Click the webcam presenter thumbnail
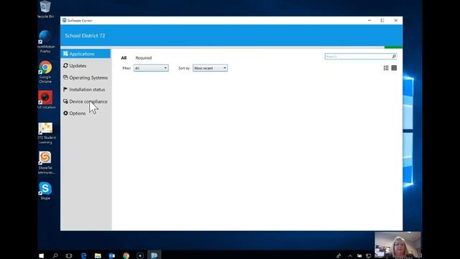460x259 pixels. pyautogui.click(x=397, y=245)
